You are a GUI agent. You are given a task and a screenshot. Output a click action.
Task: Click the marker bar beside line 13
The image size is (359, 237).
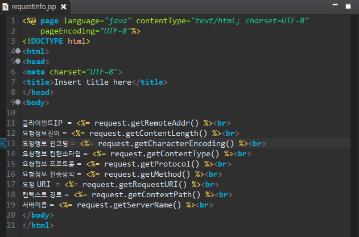tap(3, 143)
